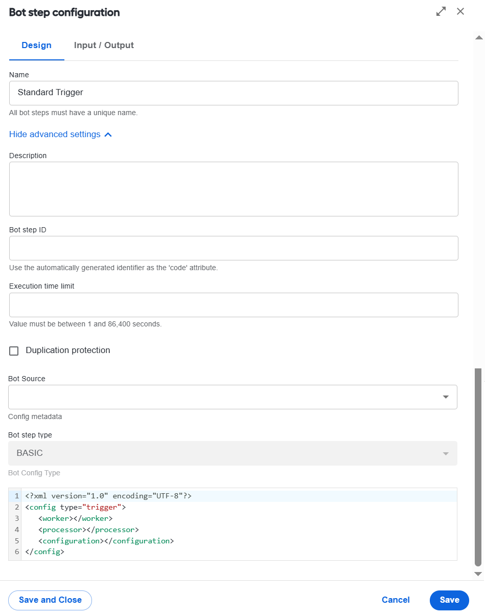485x615 pixels.
Task: Click the blue Save button
Action: click(449, 600)
